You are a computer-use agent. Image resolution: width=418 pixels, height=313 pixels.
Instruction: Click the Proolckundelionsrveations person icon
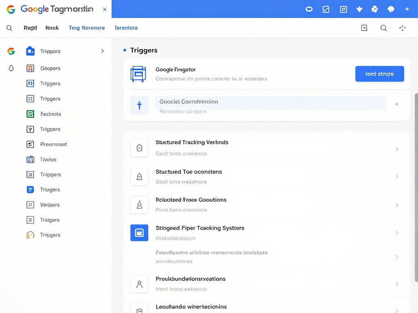pos(139,284)
